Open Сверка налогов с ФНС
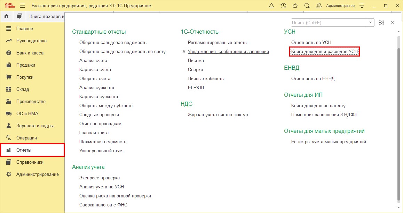The width and height of the screenshot is (403, 213). 103,205
